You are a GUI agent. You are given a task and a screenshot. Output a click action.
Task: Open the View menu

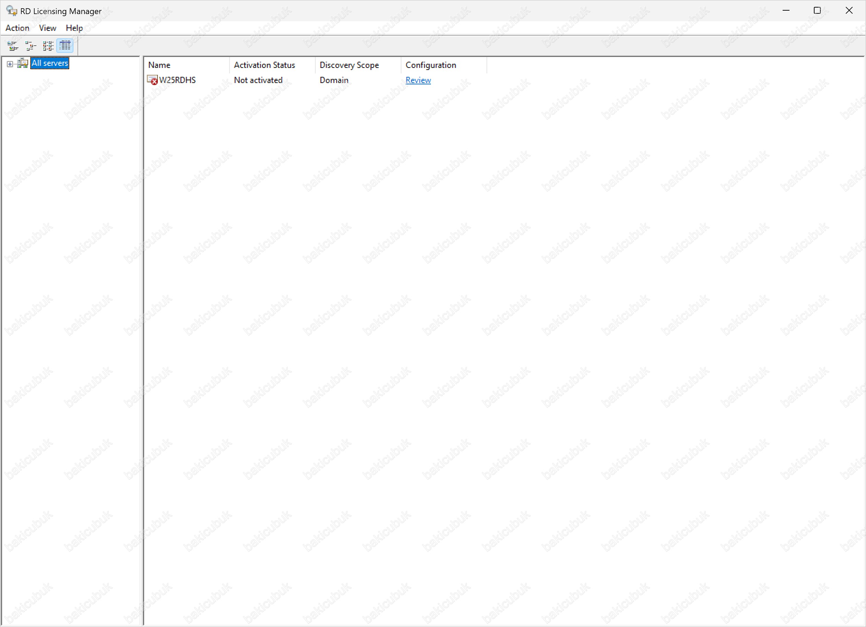[47, 28]
